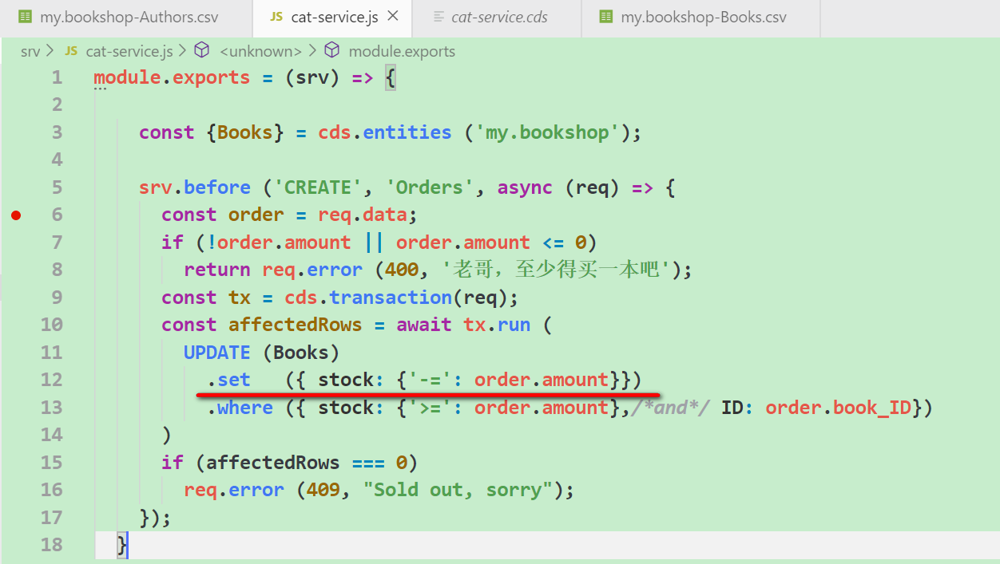Click the JS icon on cat-service.js tab
Image resolution: width=1000 pixels, height=564 pixels.
click(276, 17)
